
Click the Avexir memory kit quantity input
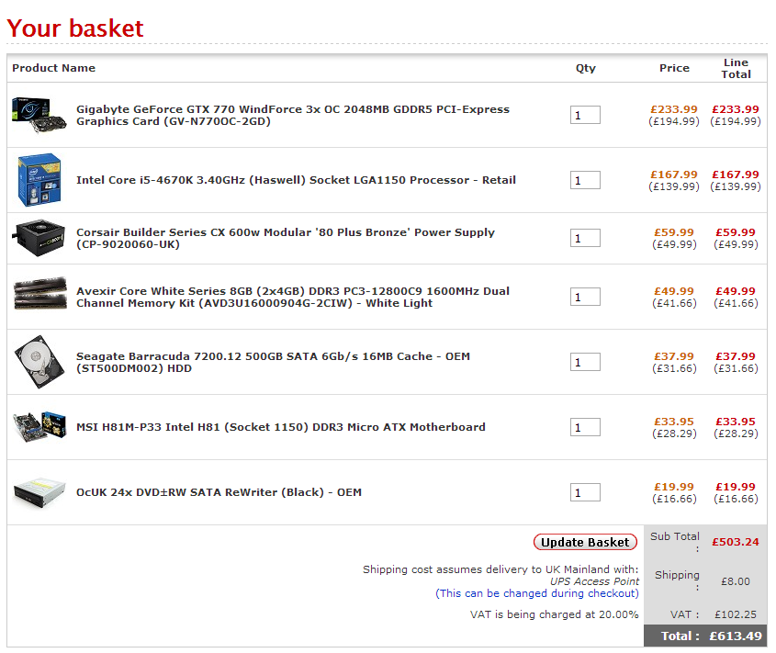(x=585, y=297)
